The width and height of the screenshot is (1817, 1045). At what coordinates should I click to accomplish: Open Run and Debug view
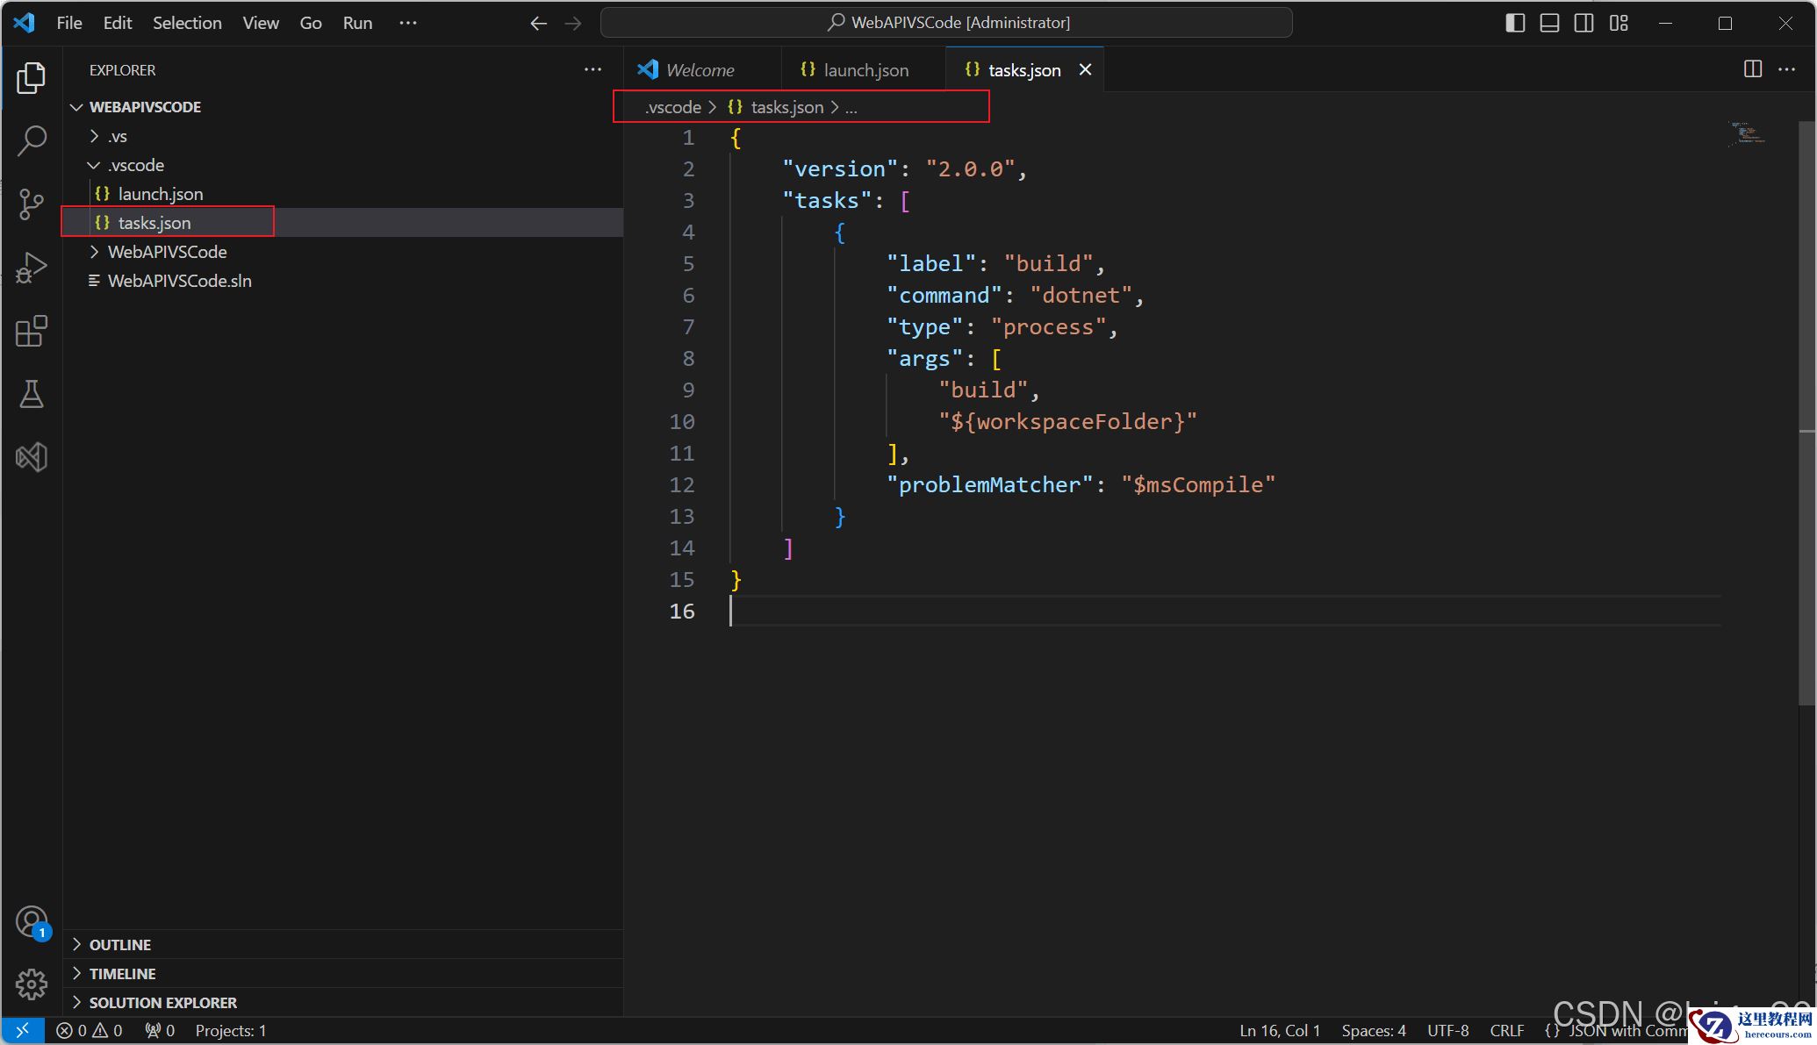point(32,268)
